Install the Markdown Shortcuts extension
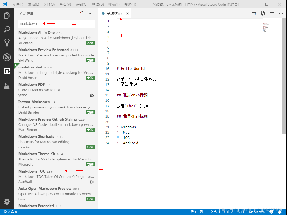The image size is (287, 215). pos(90,147)
